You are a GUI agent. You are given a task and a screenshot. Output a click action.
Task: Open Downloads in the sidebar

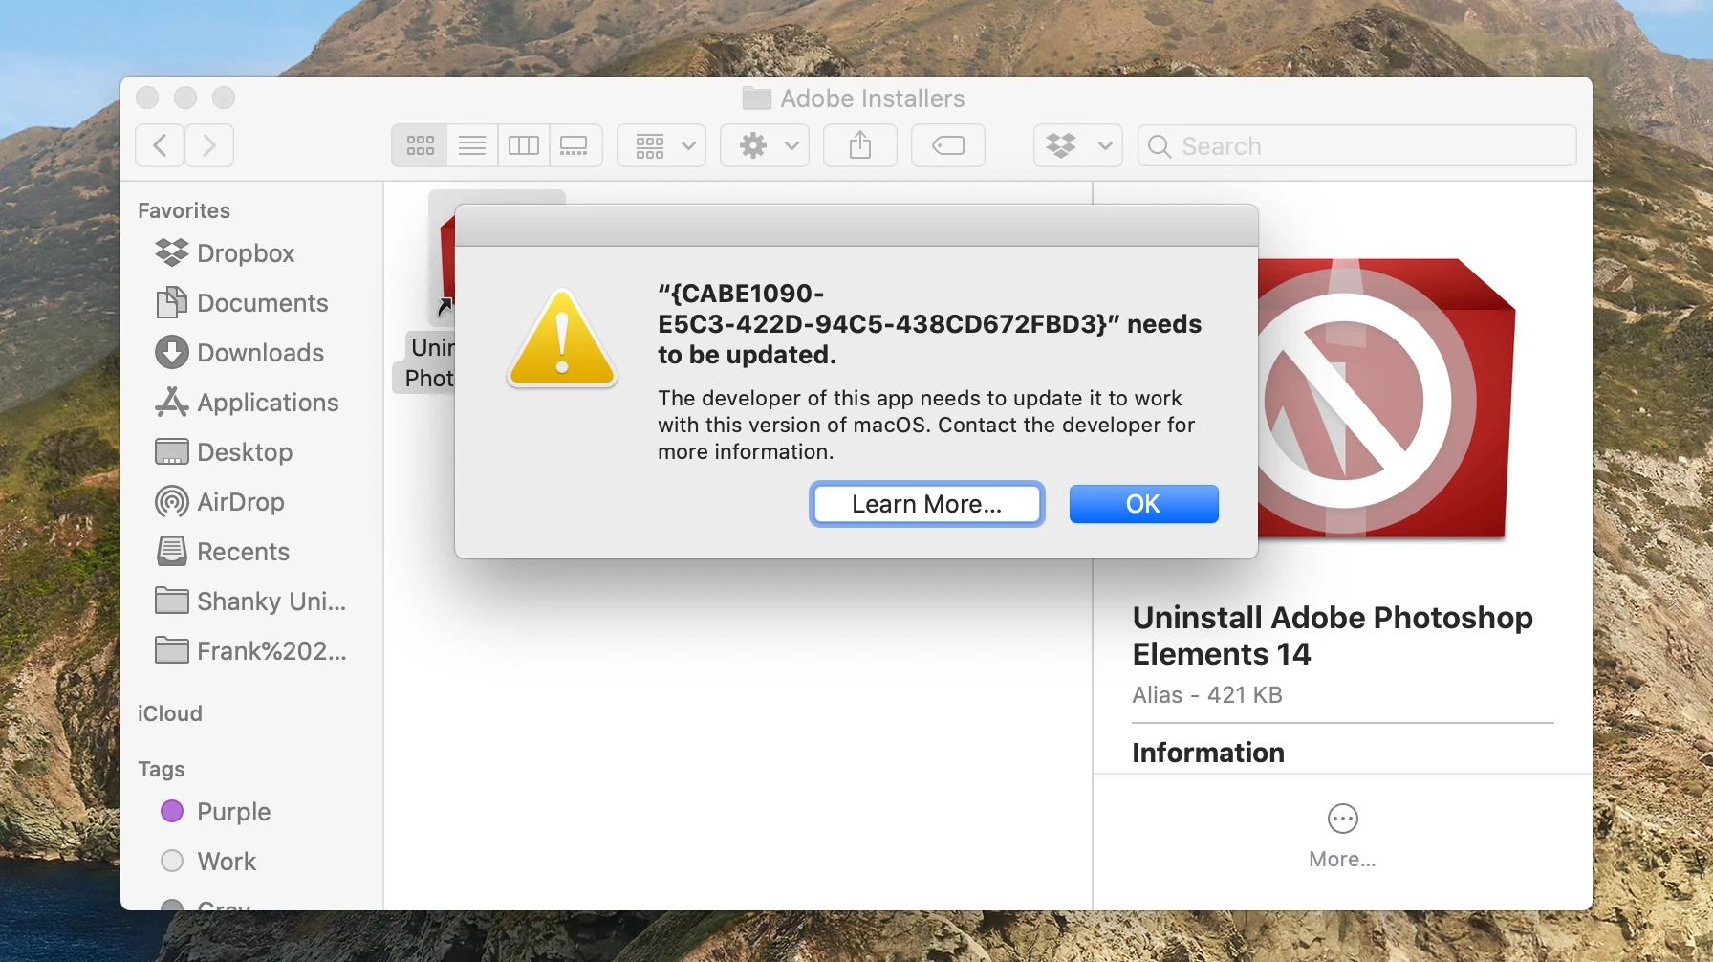(x=240, y=352)
